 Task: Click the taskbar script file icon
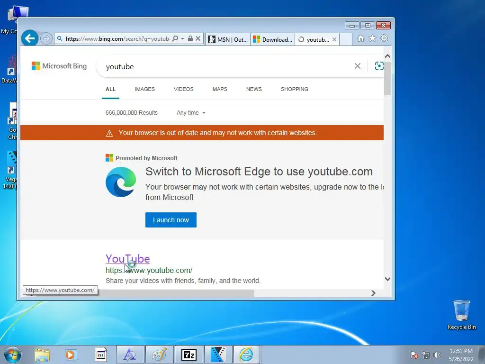click(x=101, y=355)
